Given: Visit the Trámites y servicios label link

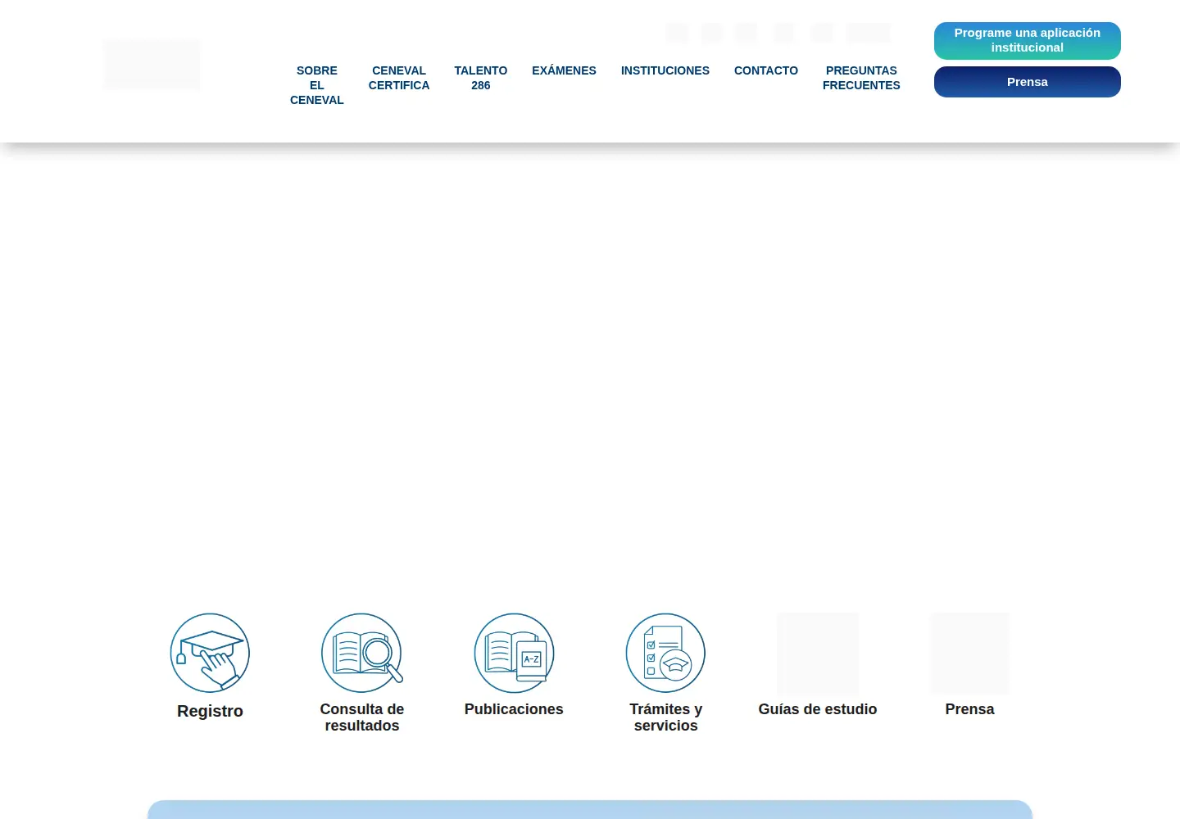Looking at the screenshot, I should (x=666, y=717).
